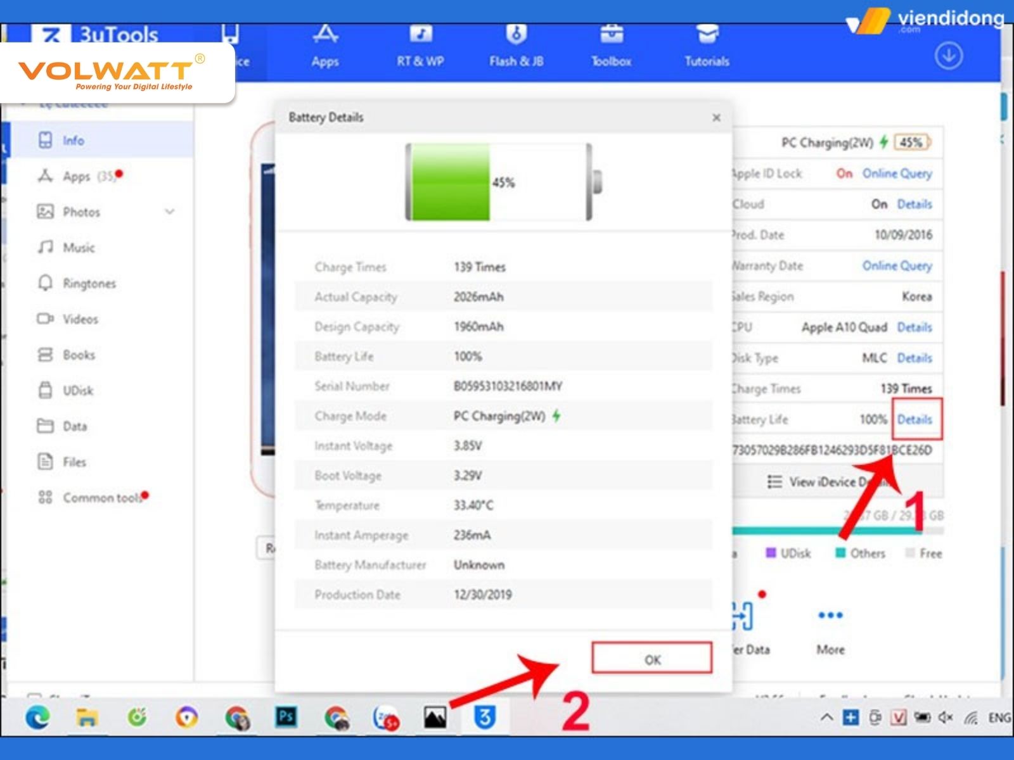
Task: Open the download dropdown arrow at top right
Action: point(948,56)
